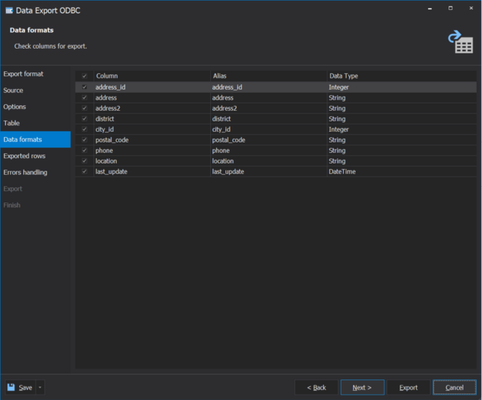The width and height of the screenshot is (482, 400).
Task: Cancel the export wizard
Action: pyautogui.click(x=454, y=387)
